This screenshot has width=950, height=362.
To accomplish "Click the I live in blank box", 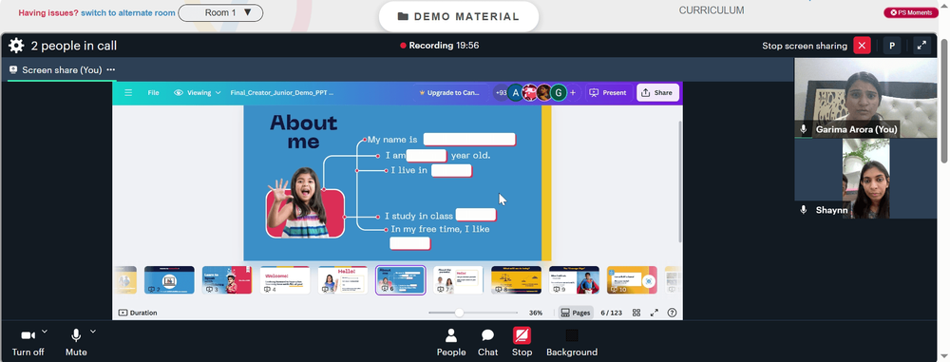I will click(451, 170).
